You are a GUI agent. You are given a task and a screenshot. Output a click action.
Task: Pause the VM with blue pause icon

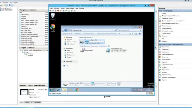tap(64, 11)
